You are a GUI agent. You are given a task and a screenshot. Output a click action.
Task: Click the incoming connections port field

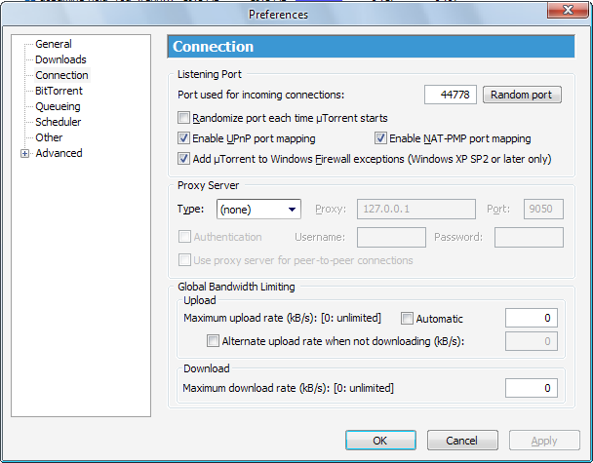(x=450, y=95)
